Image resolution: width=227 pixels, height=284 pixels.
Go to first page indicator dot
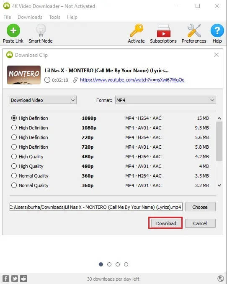pyautogui.click(x=101, y=264)
